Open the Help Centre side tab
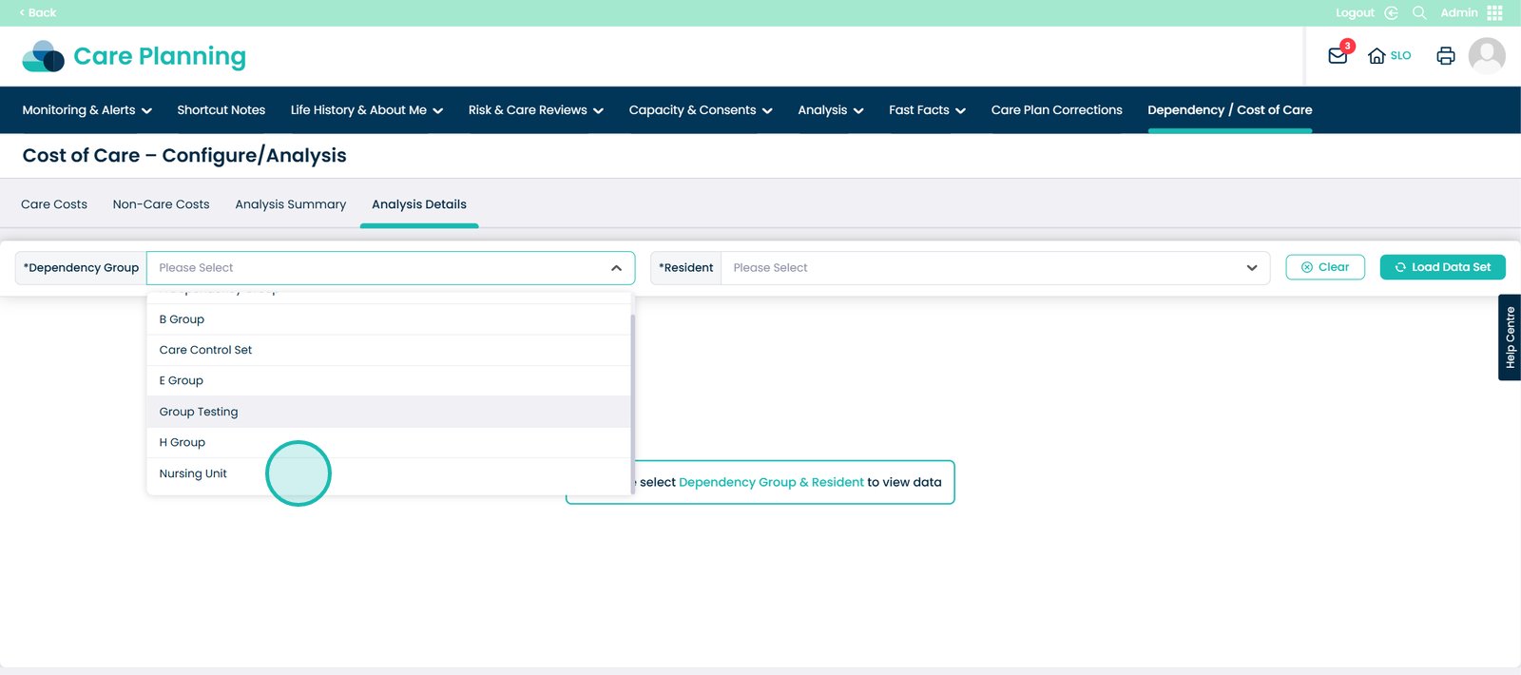 pyautogui.click(x=1509, y=337)
